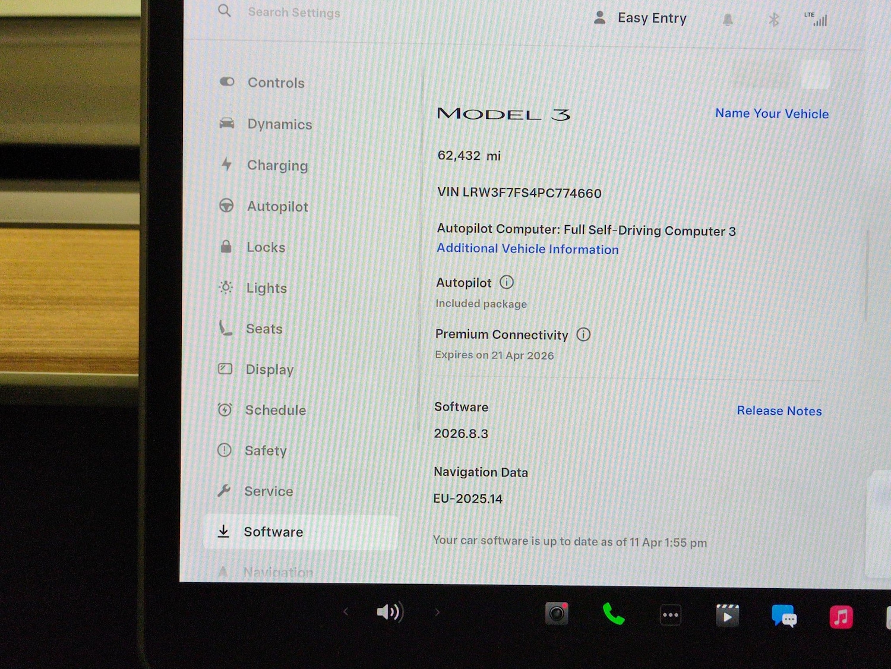Tap the Bluetooth status icon
Viewport: 891px width, 669px height.
(x=773, y=20)
